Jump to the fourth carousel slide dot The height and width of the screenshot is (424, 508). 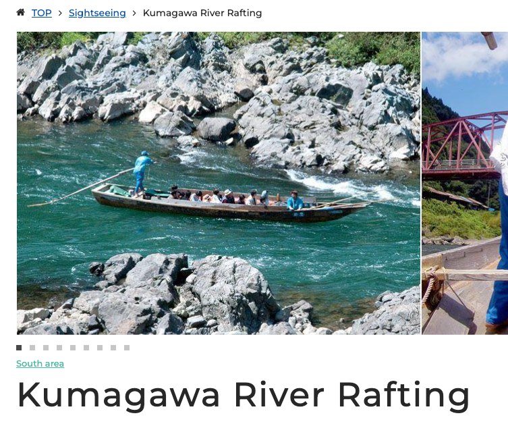tap(59, 348)
